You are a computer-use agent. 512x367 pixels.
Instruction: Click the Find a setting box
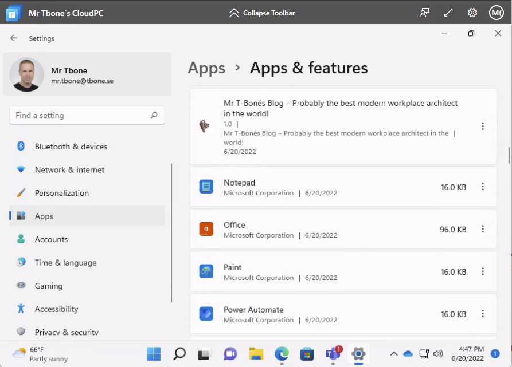click(x=87, y=115)
